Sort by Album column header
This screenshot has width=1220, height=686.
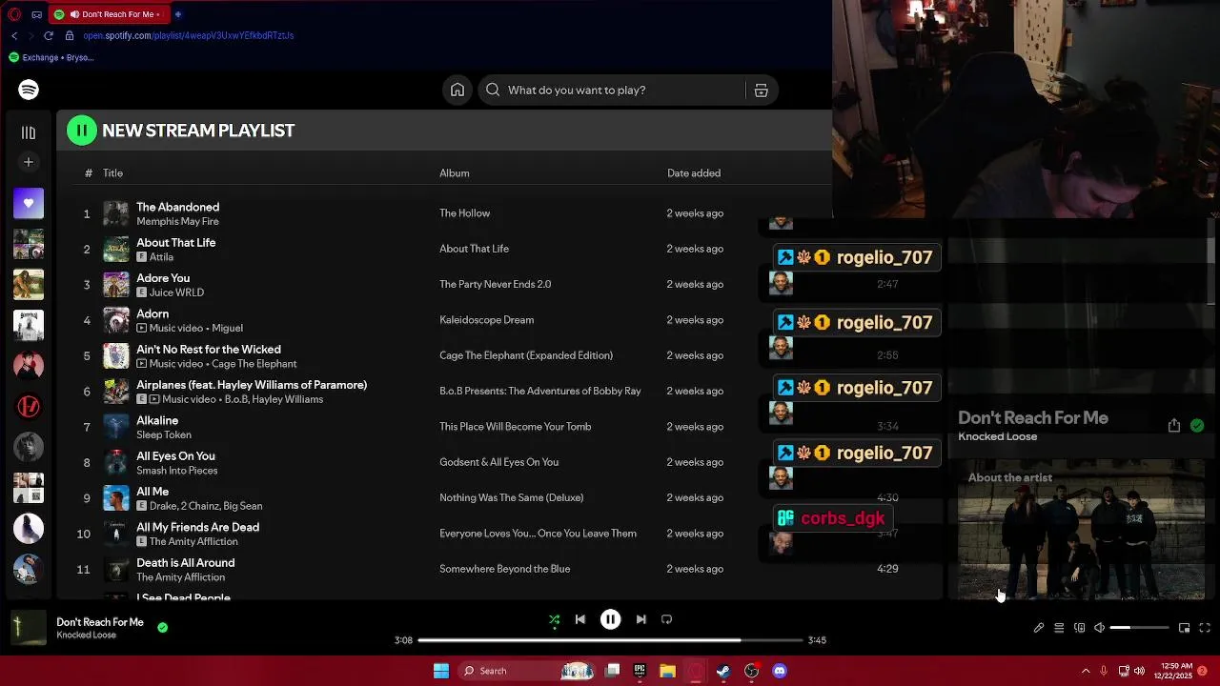click(454, 172)
